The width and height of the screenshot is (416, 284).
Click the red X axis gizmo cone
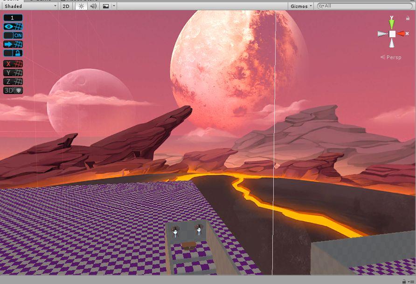click(402, 34)
